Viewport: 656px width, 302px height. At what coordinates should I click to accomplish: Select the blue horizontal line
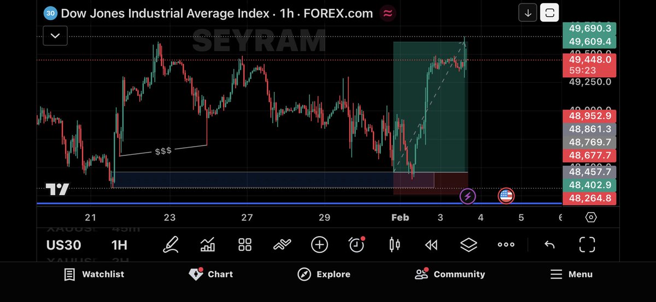coord(299,203)
